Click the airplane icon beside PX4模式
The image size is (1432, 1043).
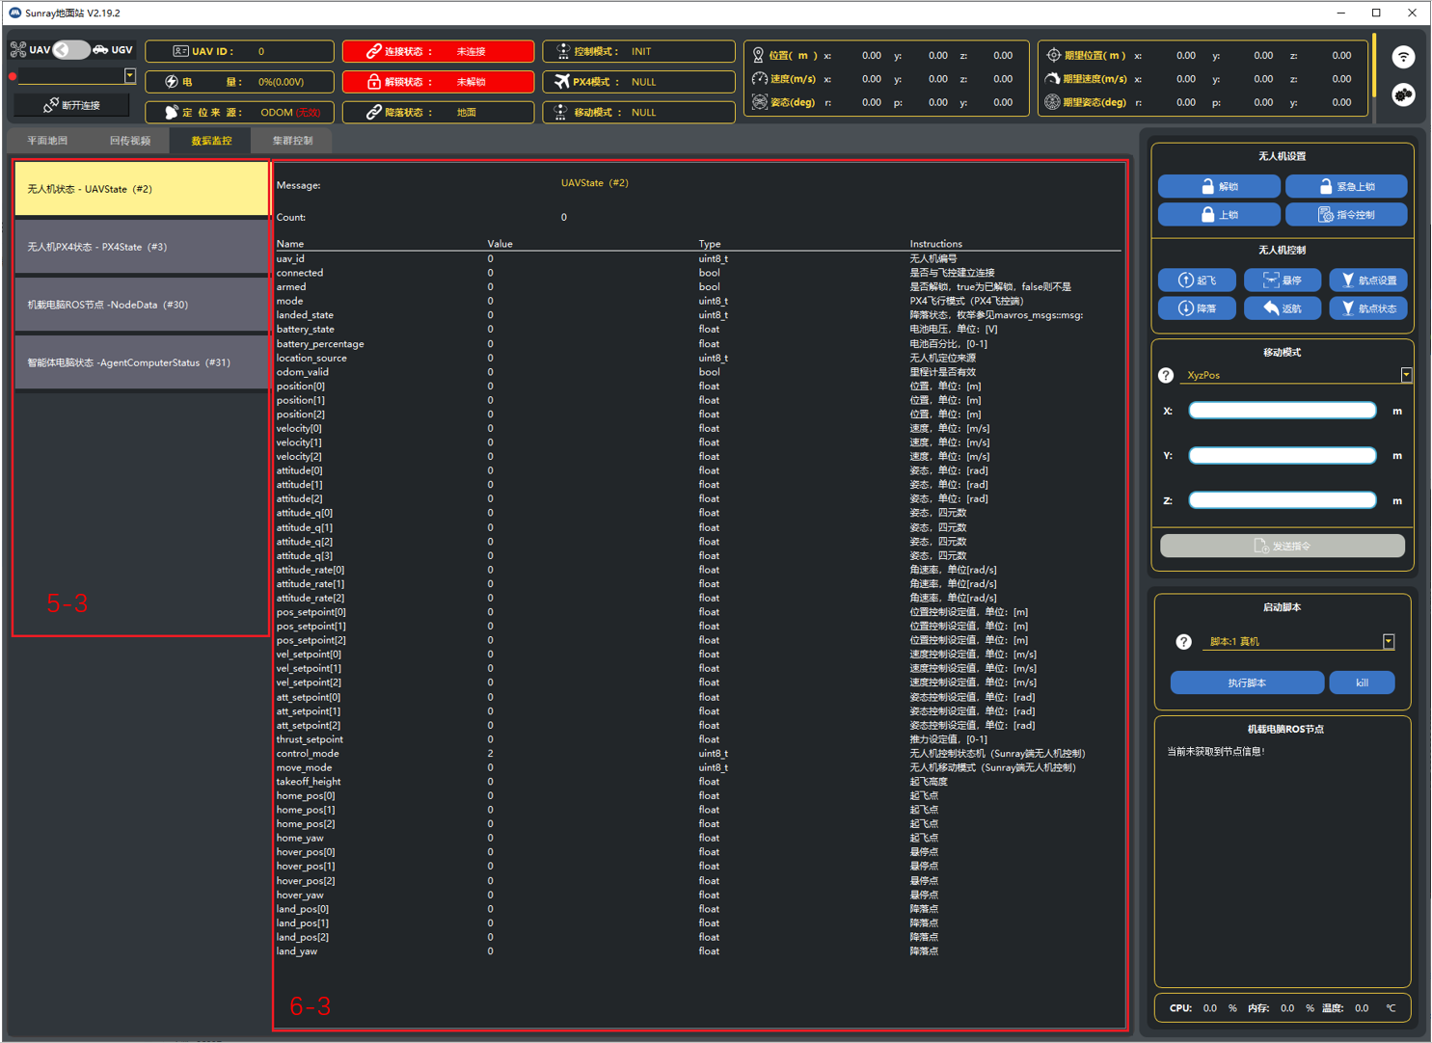point(562,82)
